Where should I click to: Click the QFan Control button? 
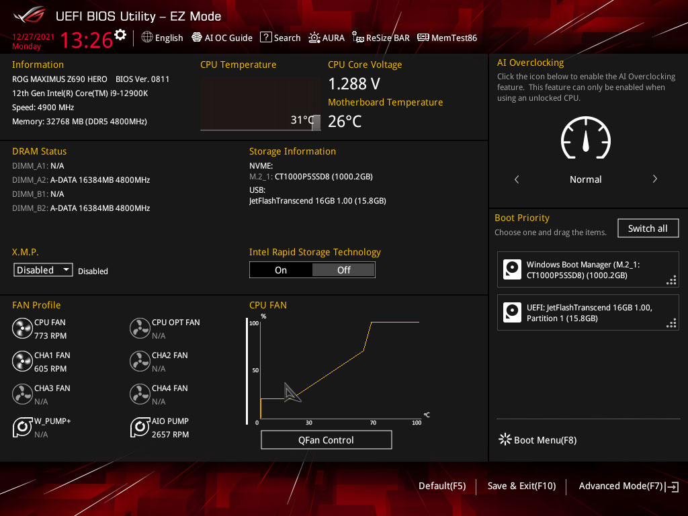[326, 439]
